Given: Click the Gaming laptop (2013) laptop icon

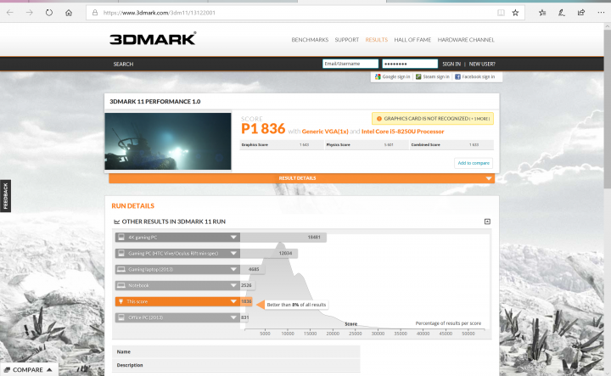Looking at the screenshot, I should pos(121,269).
